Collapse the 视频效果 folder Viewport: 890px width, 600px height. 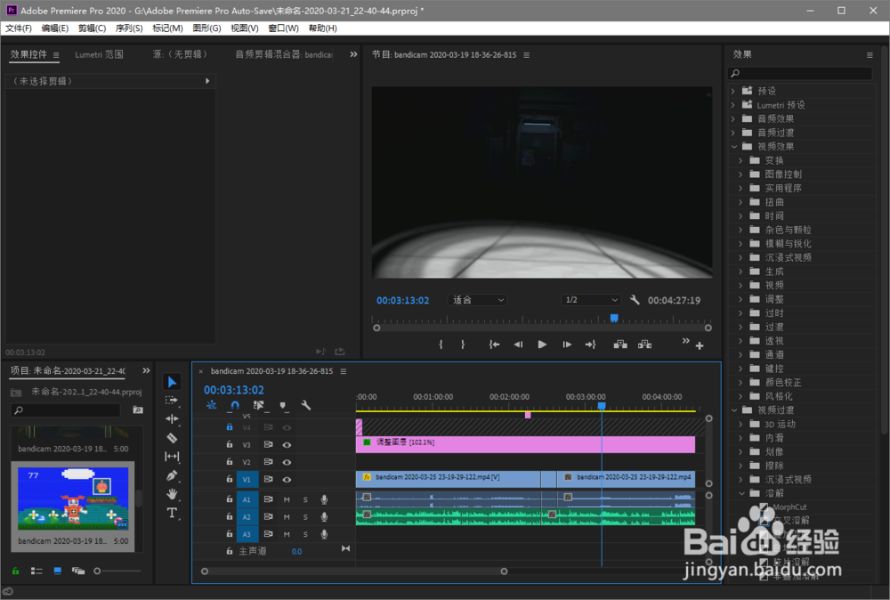[733, 147]
